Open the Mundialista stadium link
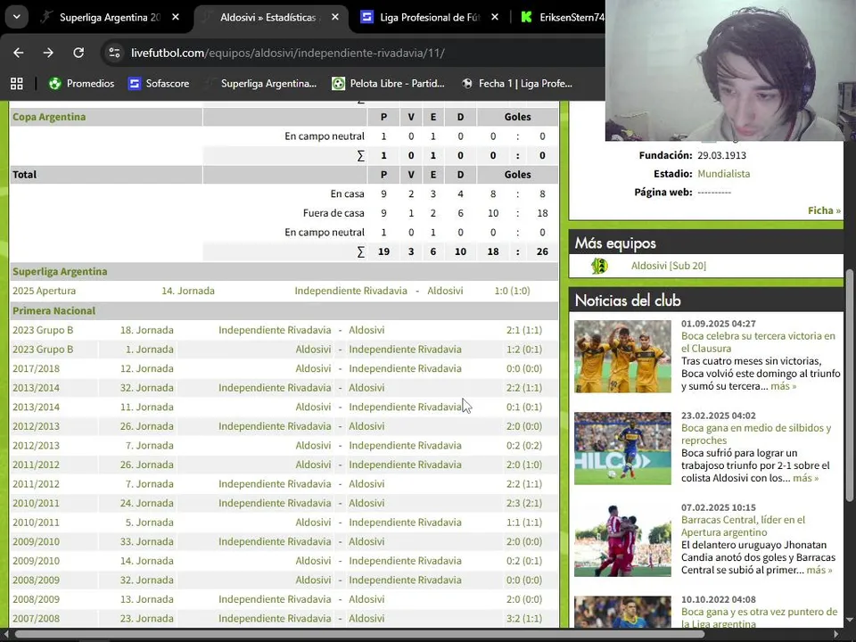The image size is (856, 642). (x=724, y=174)
